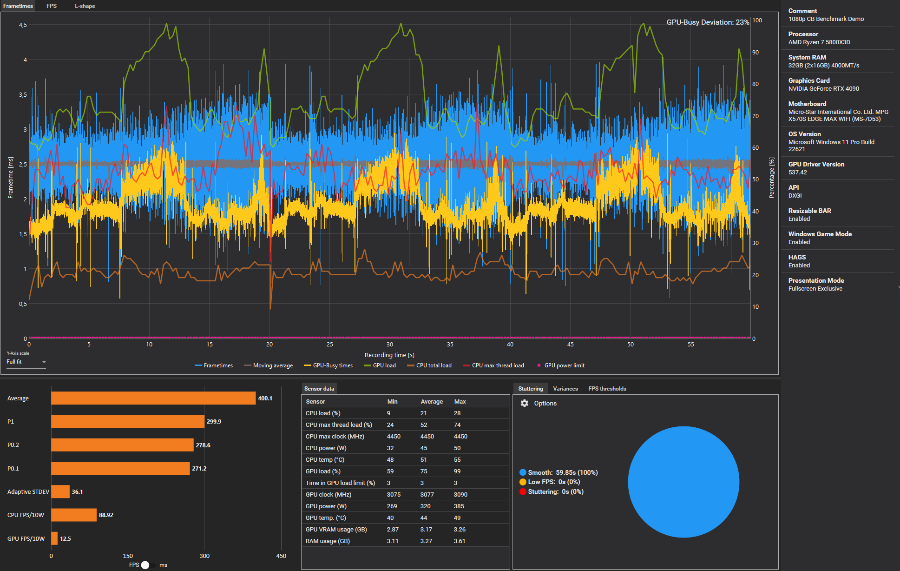Select the Variances tab
Viewport: 900px width, 571px height.
click(565, 389)
